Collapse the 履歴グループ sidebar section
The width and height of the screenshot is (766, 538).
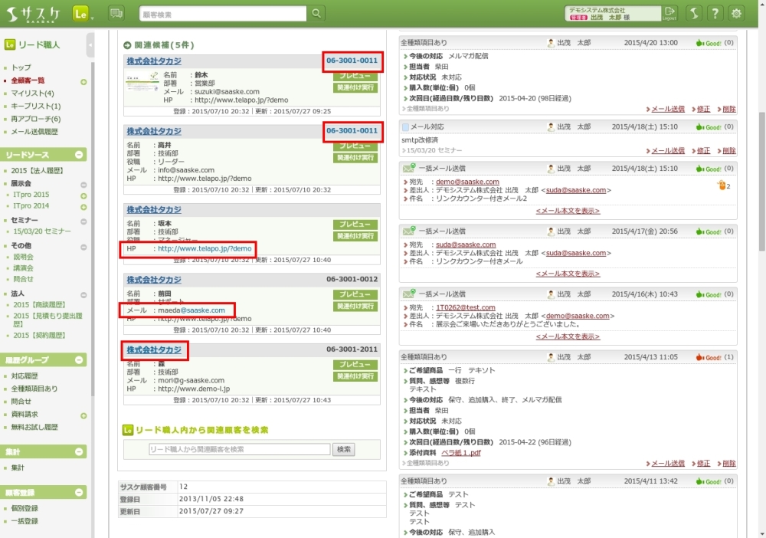point(80,360)
